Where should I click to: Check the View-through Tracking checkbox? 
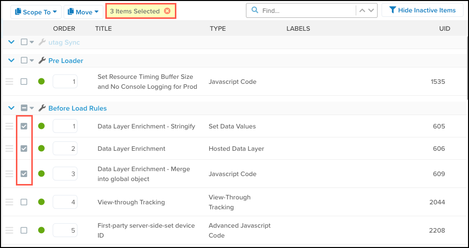(x=24, y=202)
